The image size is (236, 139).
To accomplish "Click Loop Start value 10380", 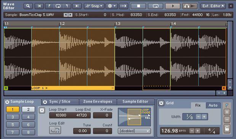I will (x=61, y=115).
